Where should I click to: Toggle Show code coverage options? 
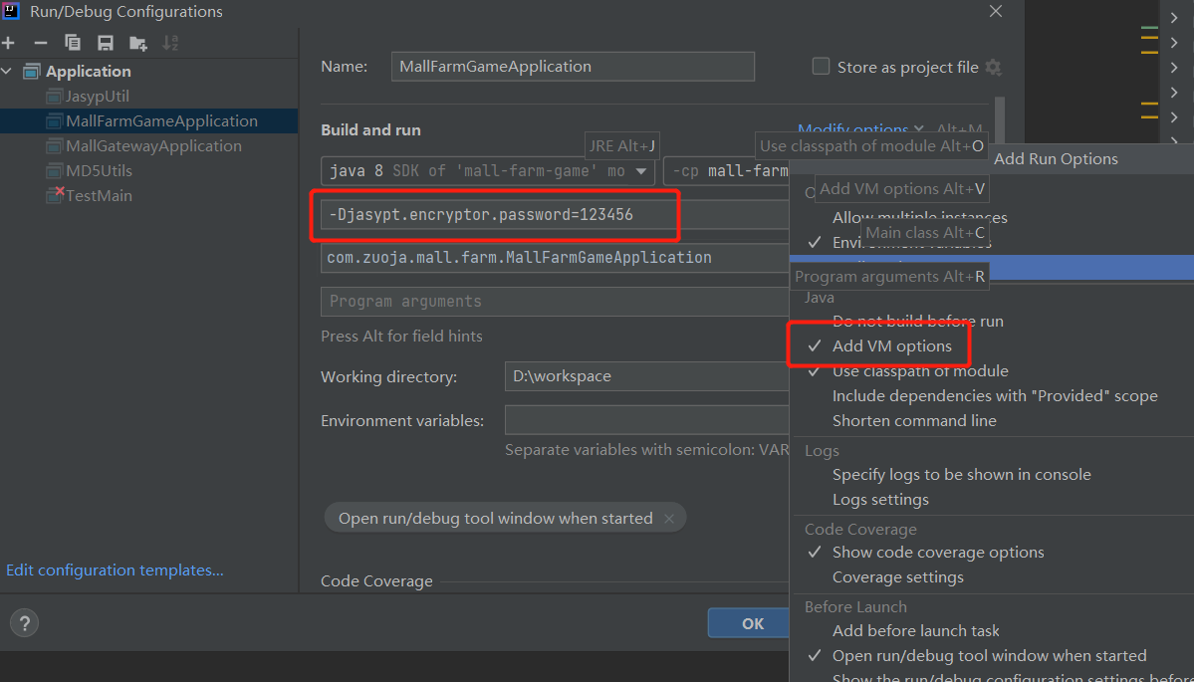(x=938, y=553)
